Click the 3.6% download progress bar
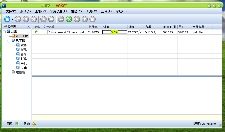The width and height of the screenshot is (225, 132). coord(115,32)
